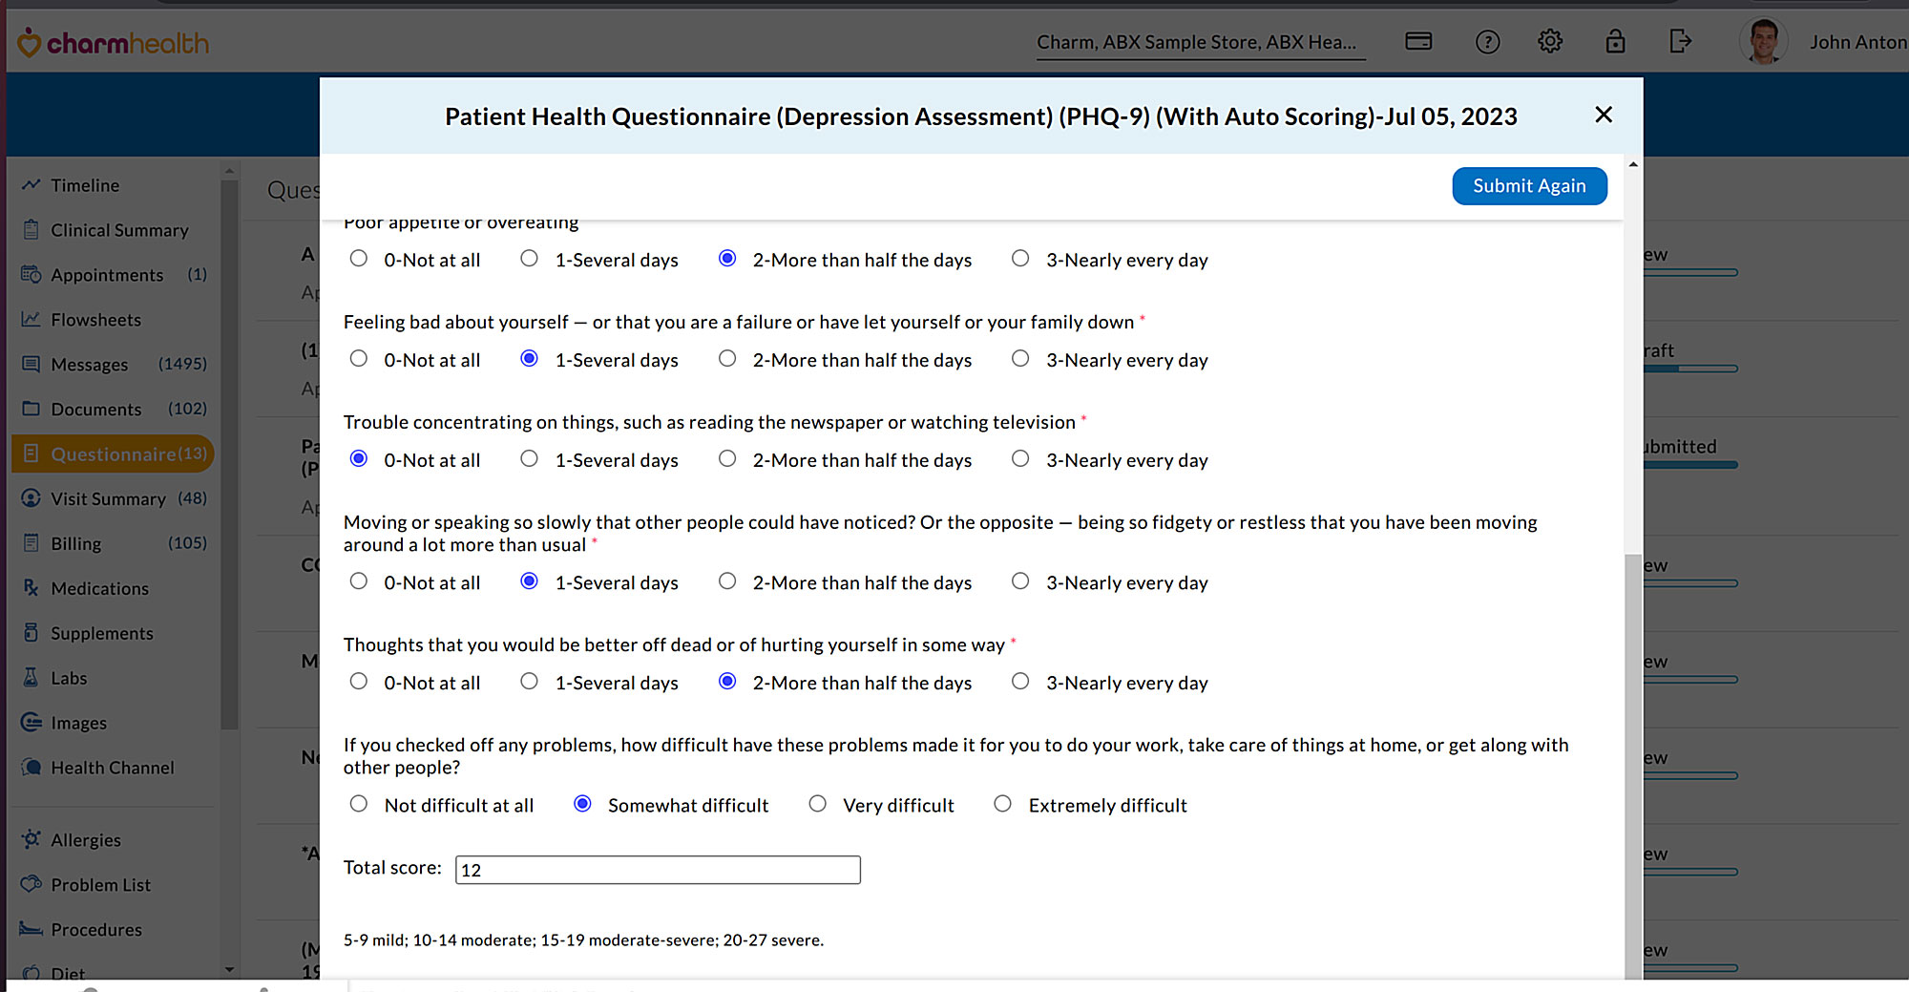Screen dimensions: 1909x992
Task: Open the Health Channel section
Action: 112,767
